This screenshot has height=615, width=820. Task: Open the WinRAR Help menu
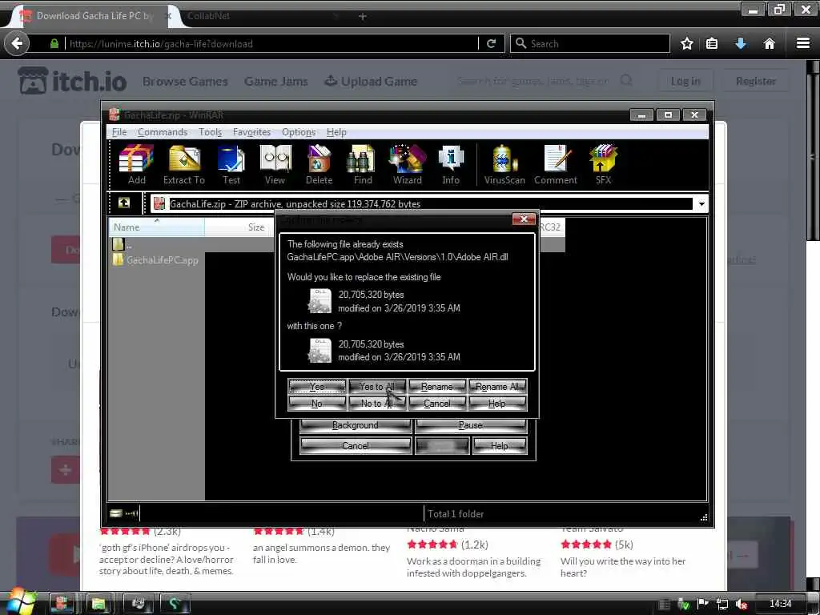[x=336, y=132]
